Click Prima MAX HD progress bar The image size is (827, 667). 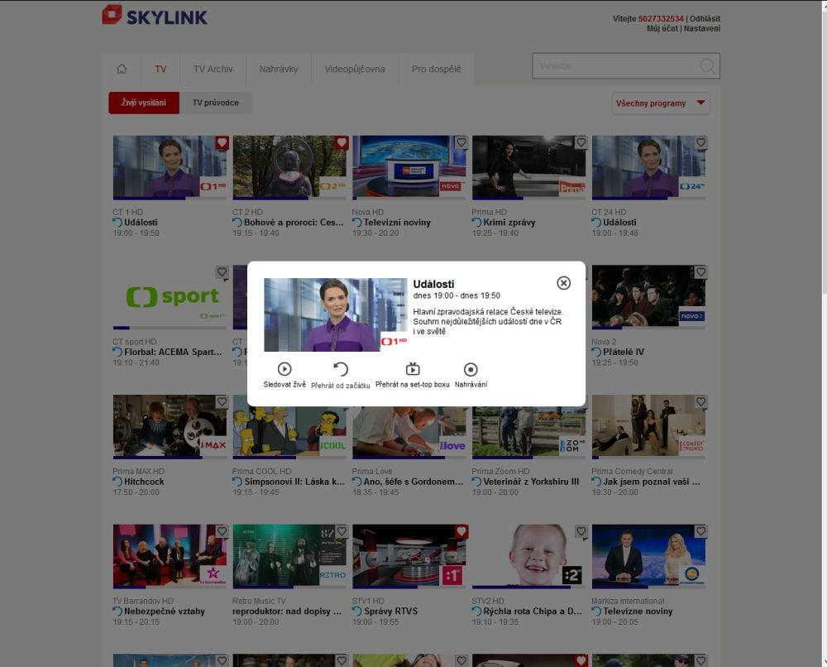[x=170, y=458]
